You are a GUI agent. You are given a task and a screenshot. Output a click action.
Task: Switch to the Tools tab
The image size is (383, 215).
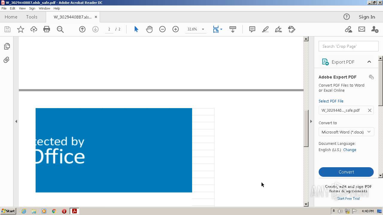[32, 17]
